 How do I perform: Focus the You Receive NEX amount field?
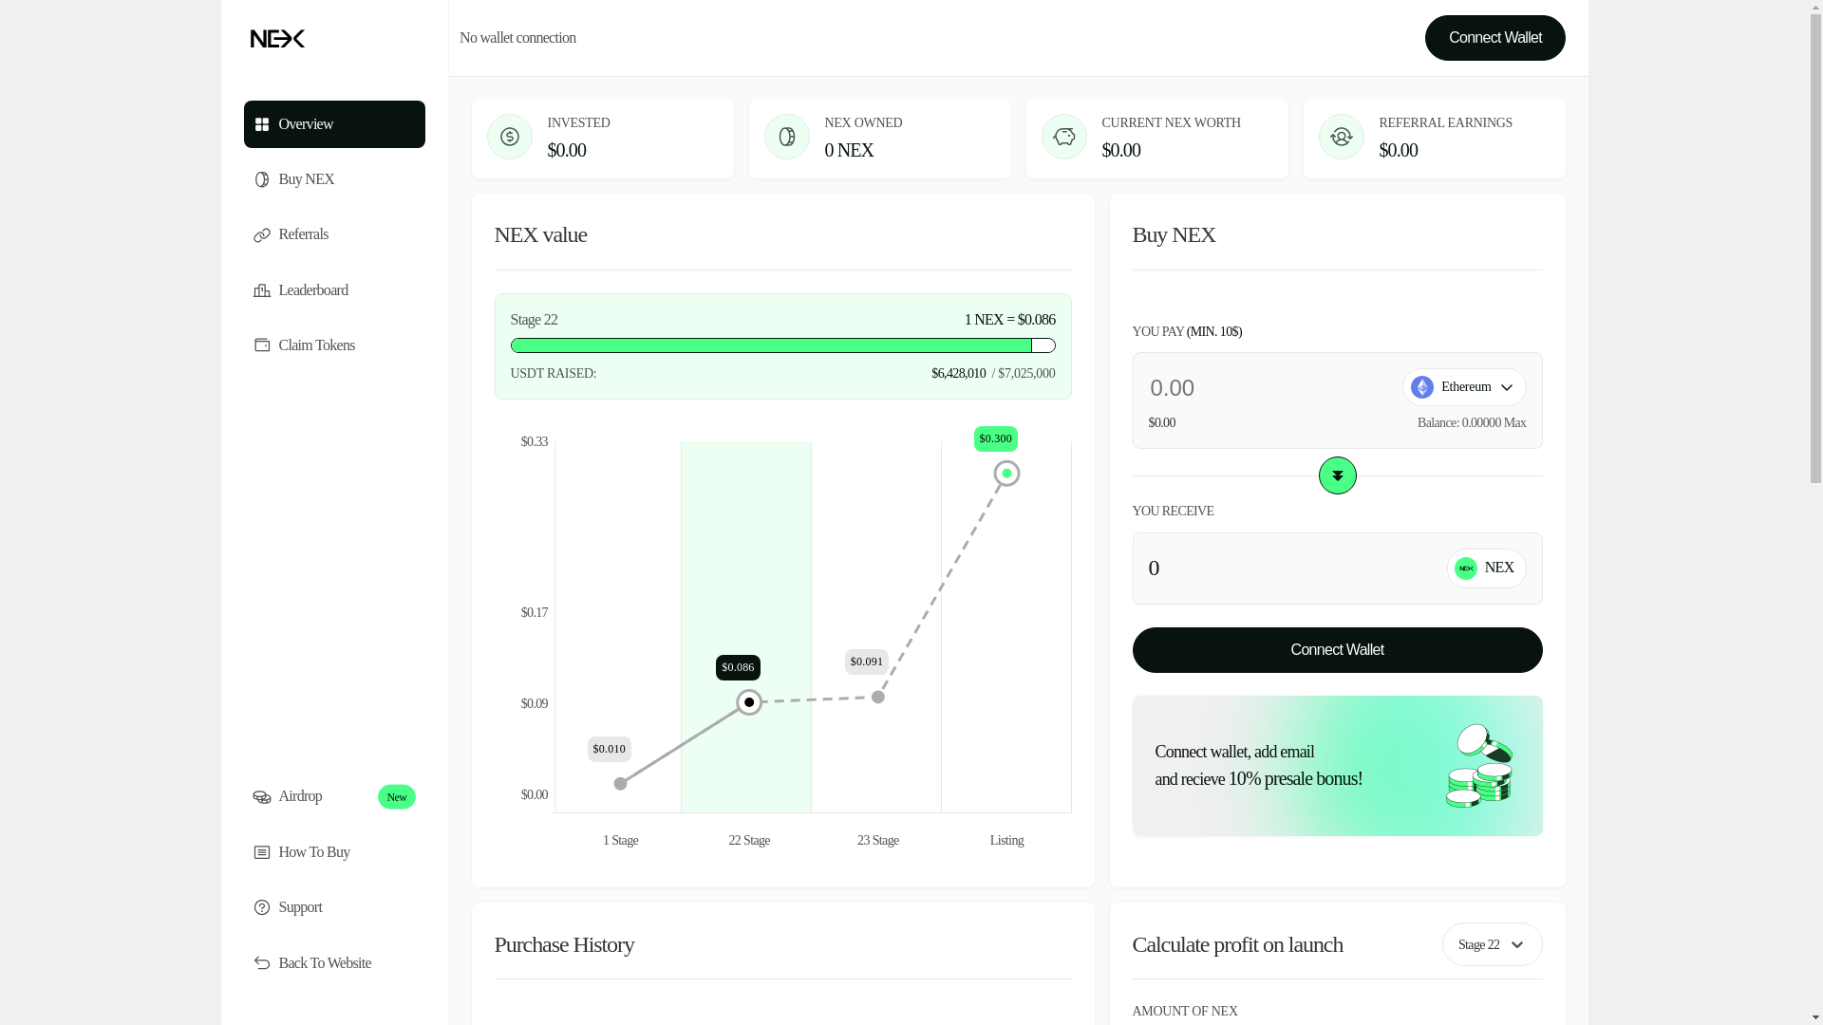1291,568
